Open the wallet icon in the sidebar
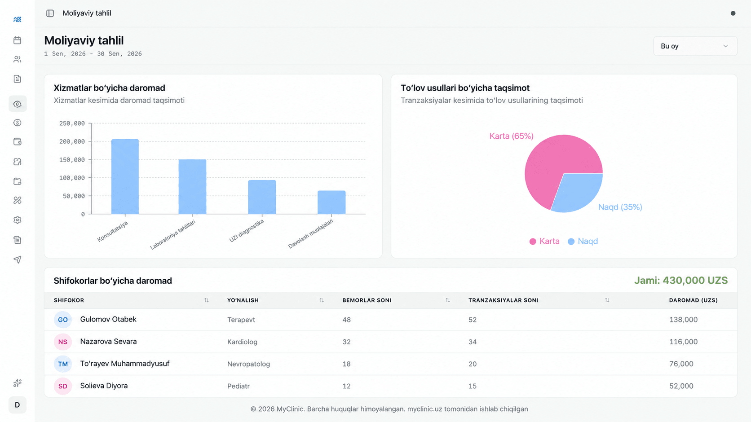 point(17,142)
